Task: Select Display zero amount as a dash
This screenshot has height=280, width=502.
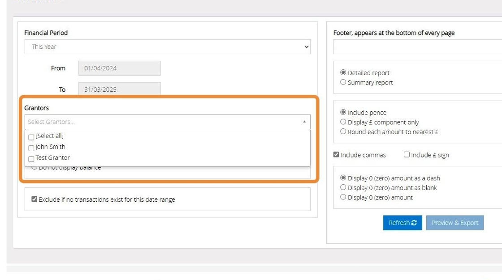Action: (x=343, y=178)
